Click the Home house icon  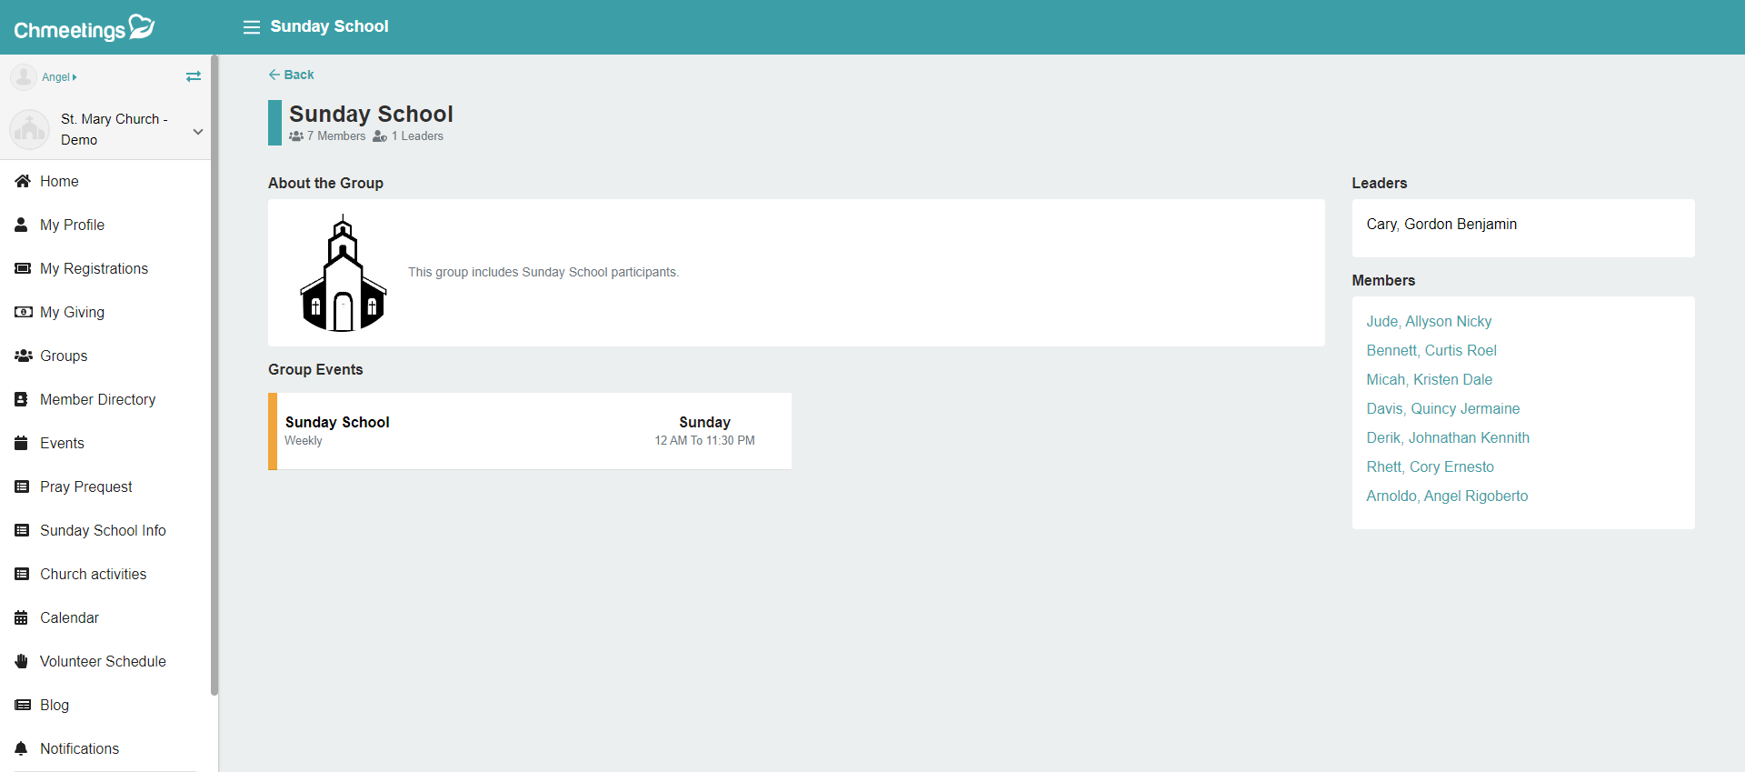23,181
